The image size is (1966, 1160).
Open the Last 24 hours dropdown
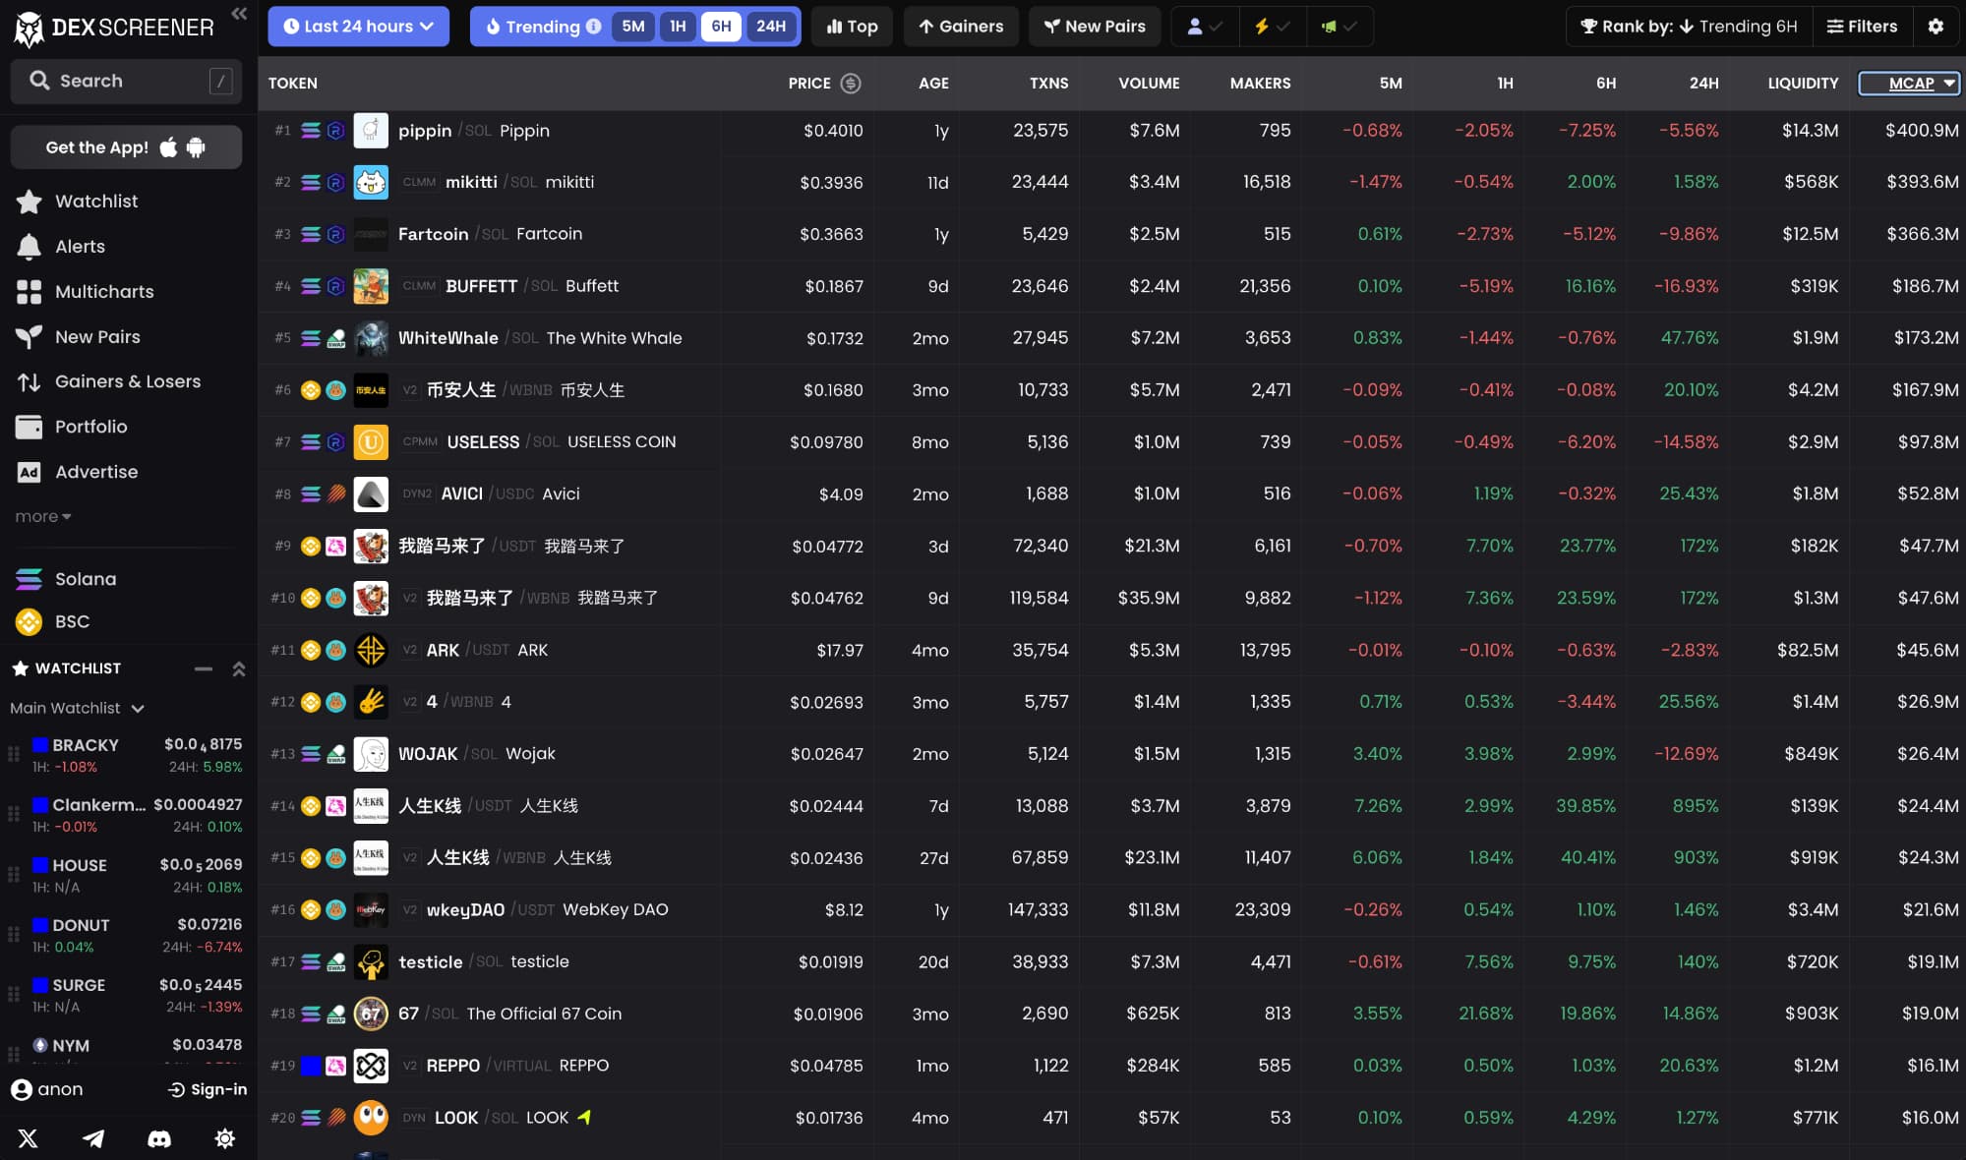click(358, 27)
